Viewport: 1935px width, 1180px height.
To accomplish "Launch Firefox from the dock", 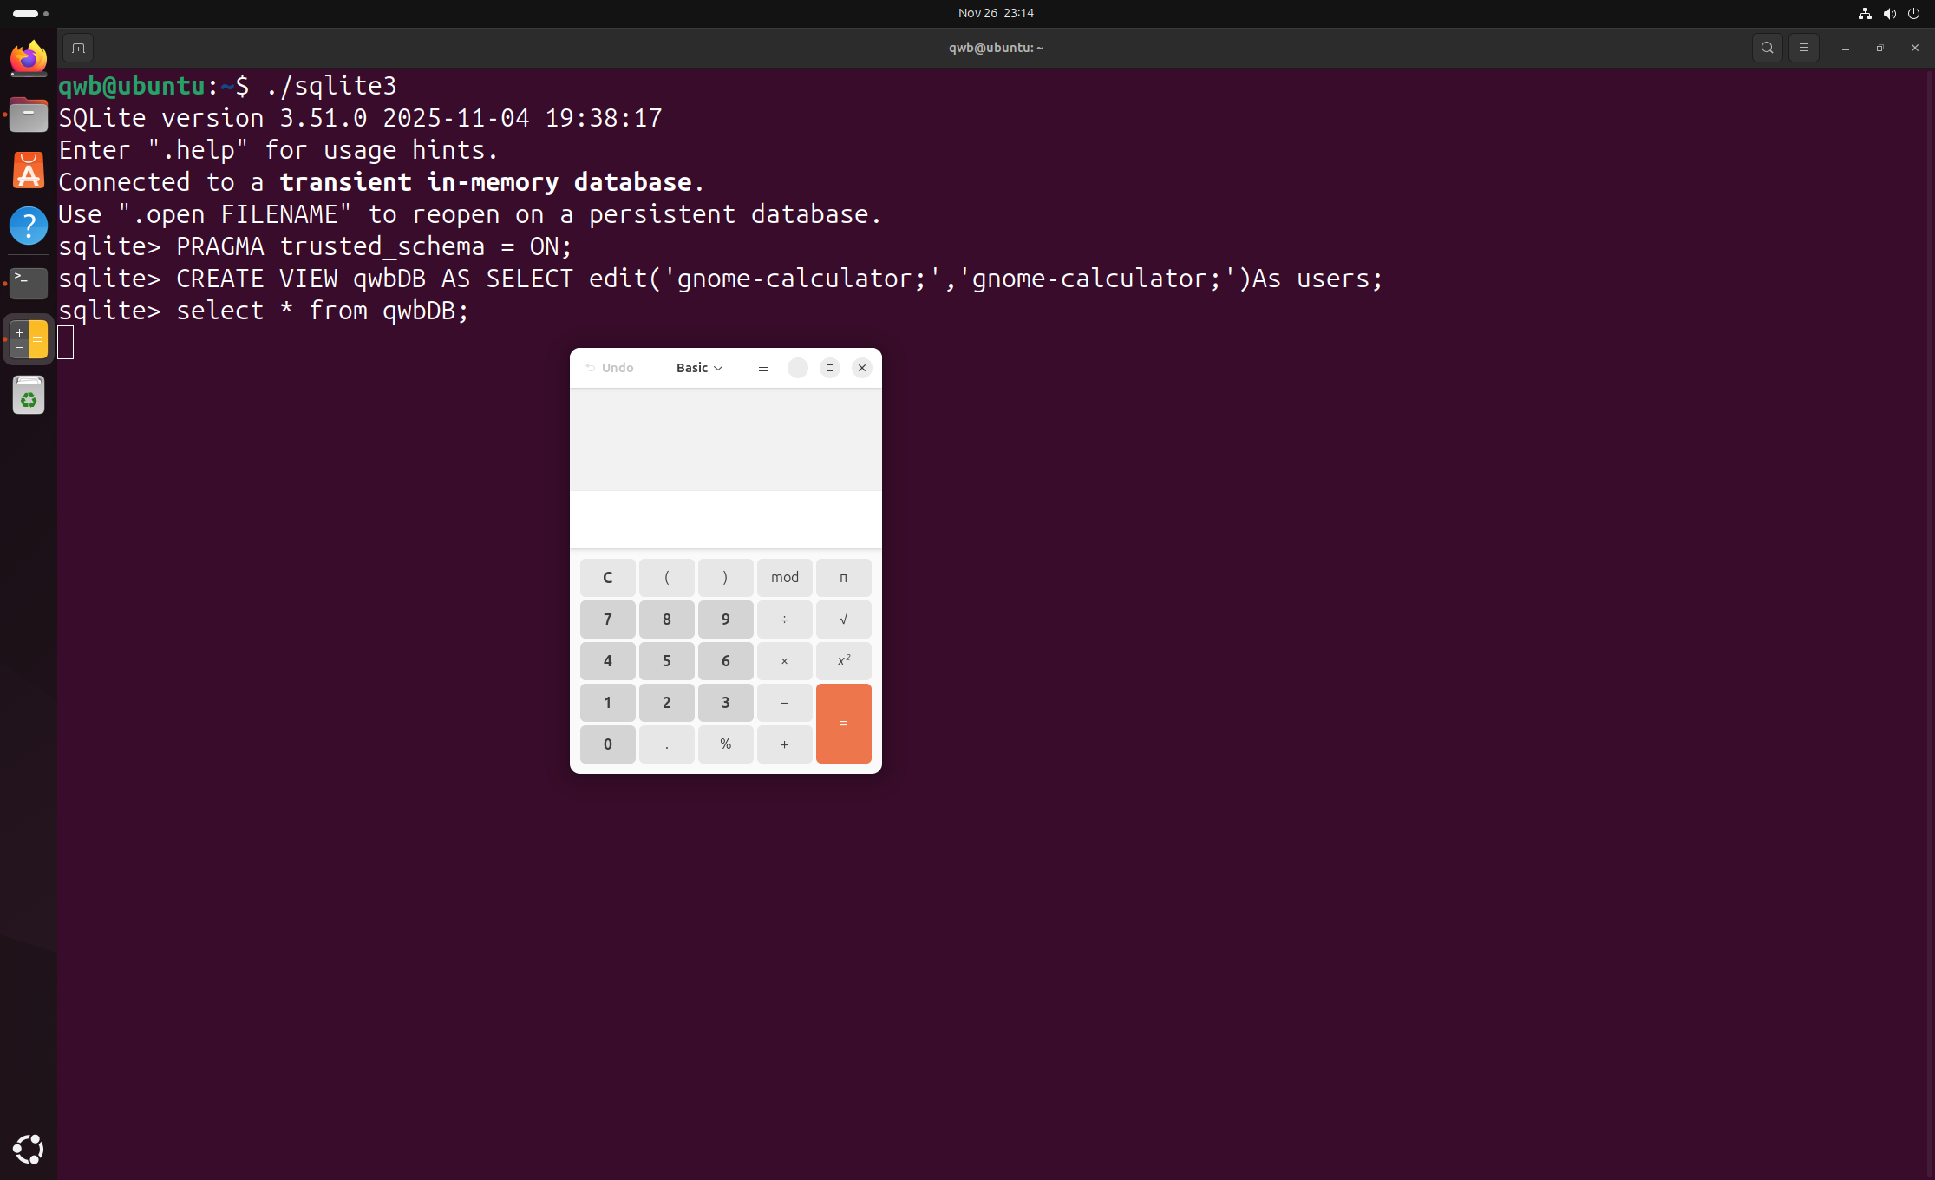I will point(29,59).
